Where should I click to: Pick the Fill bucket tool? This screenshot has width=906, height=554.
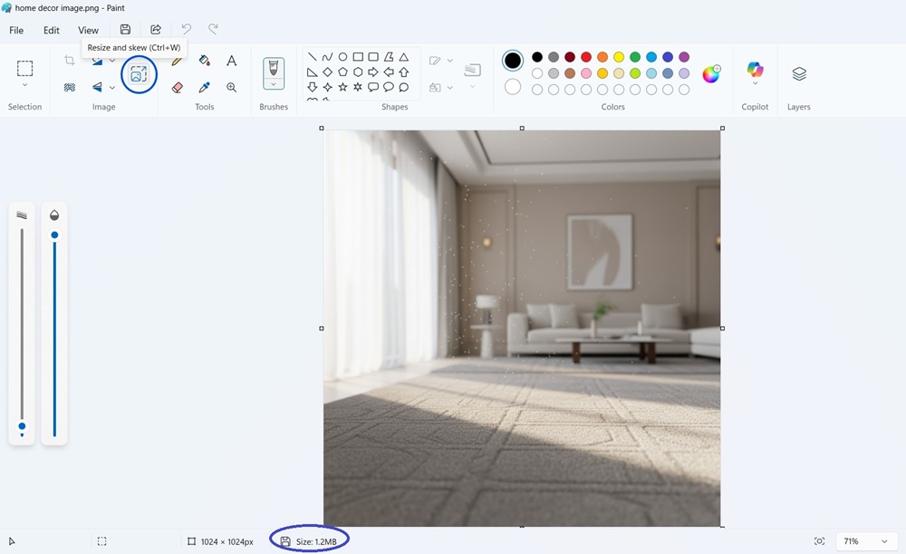tap(204, 61)
